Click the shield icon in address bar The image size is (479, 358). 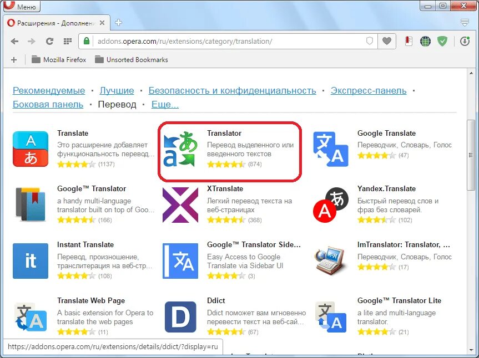pos(370,41)
